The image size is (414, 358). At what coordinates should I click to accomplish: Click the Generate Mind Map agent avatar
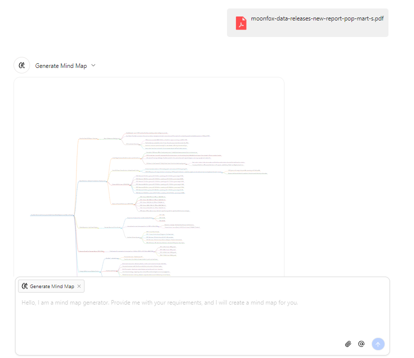21,65
